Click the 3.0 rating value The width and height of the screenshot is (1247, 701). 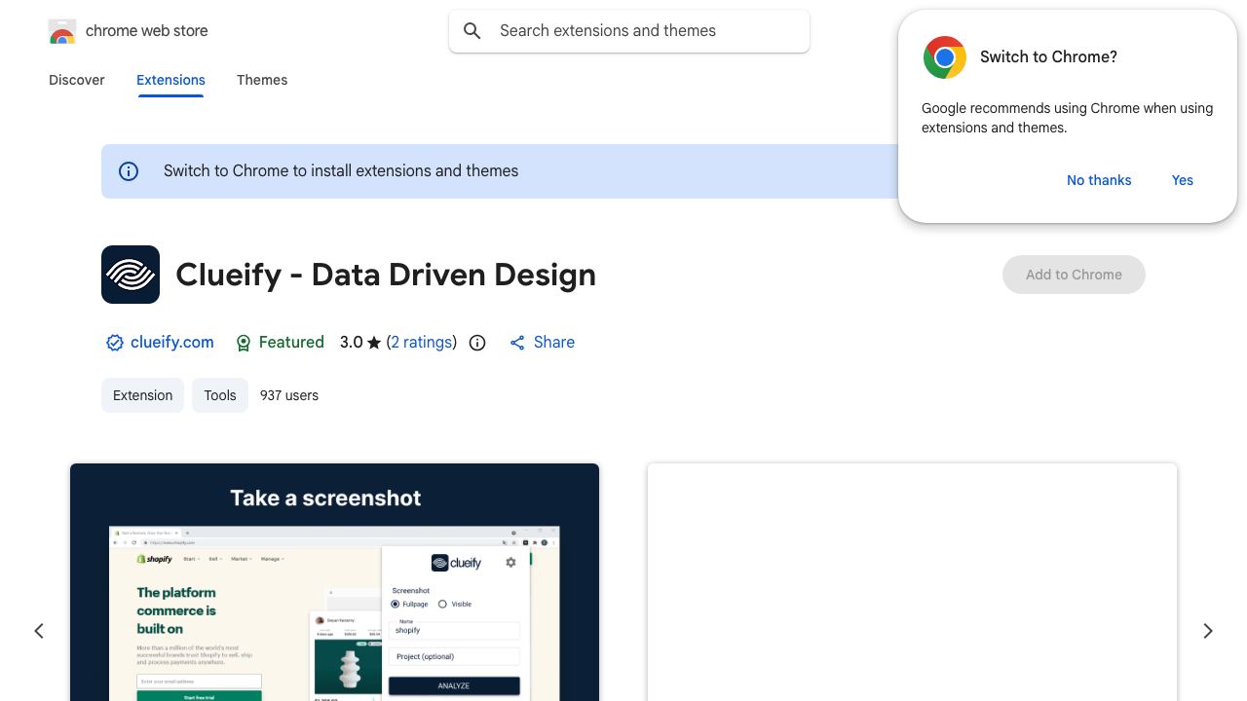click(x=351, y=343)
